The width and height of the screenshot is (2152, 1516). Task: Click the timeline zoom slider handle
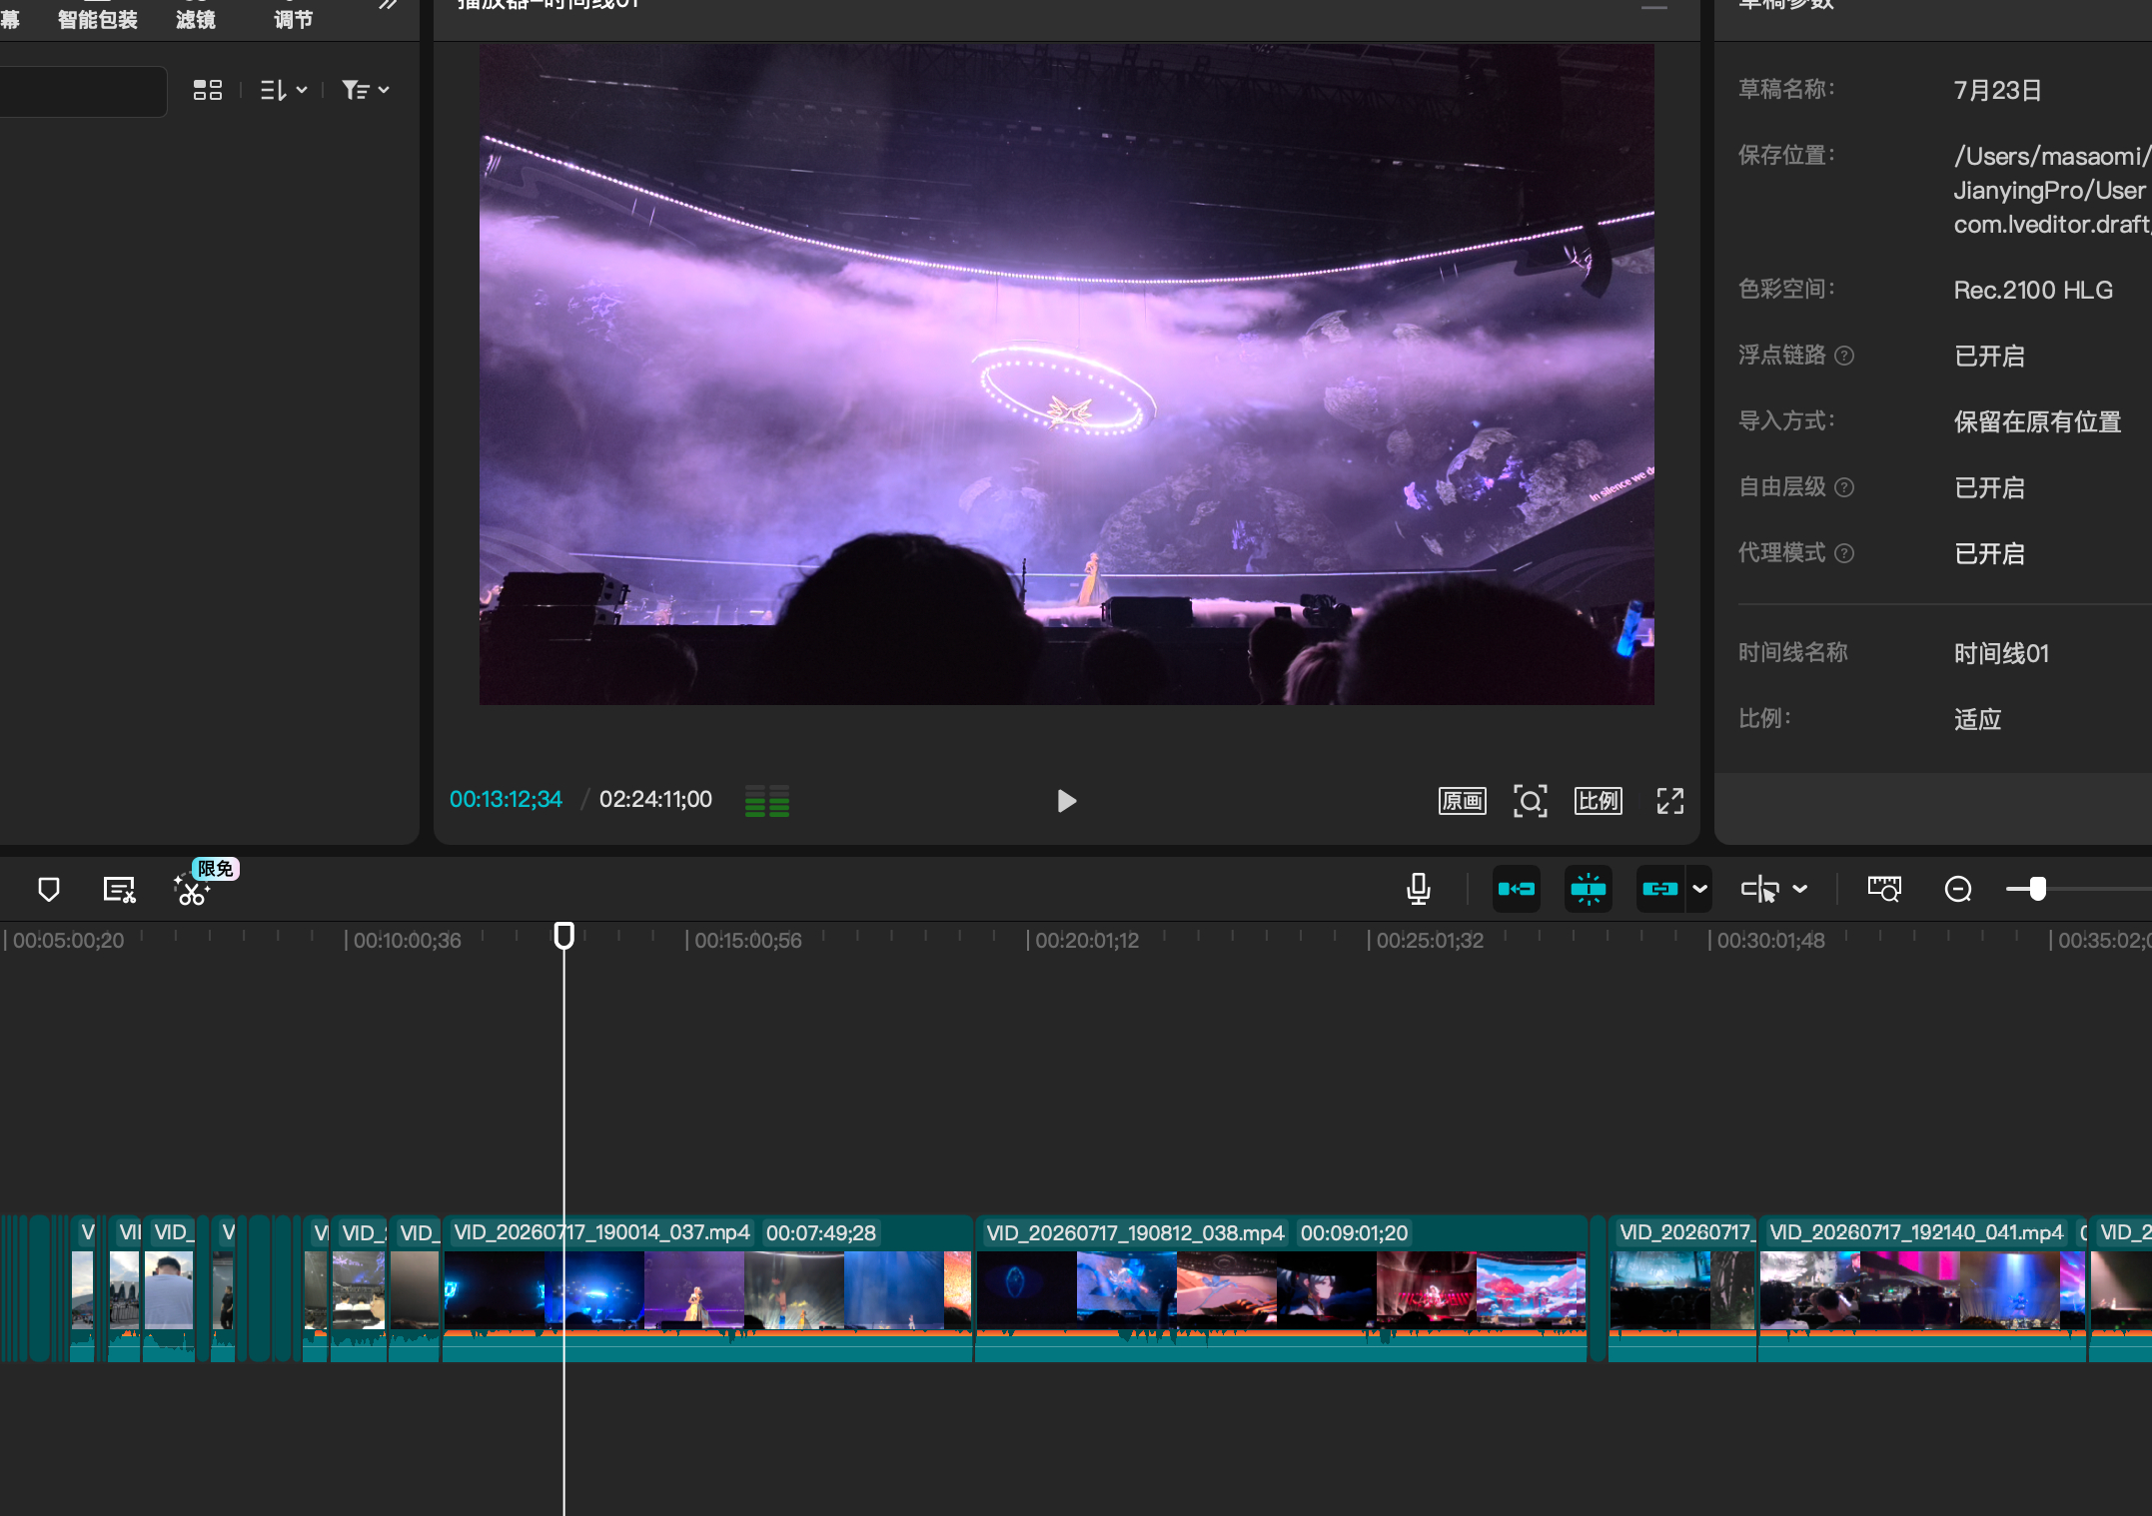tap(2037, 889)
